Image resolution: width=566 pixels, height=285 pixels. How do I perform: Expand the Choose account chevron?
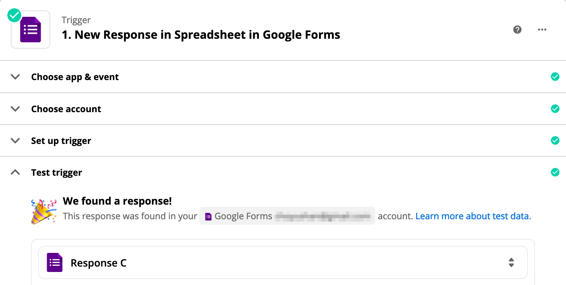click(x=15, y=109)
